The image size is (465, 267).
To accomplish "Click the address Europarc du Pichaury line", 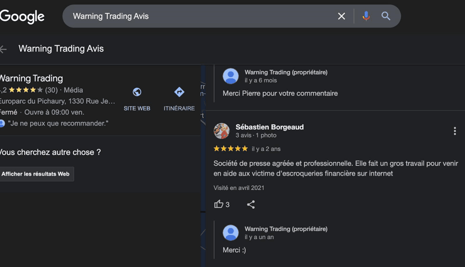I will pos(57,101).
